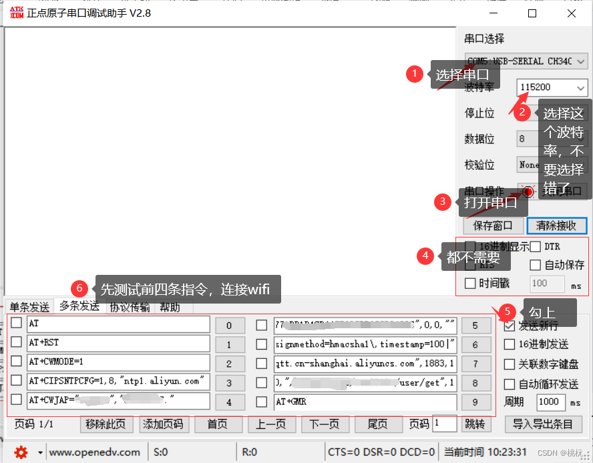593x463 pixels.
Task: Click the 保存窗口 button
Action: [493, 225]
